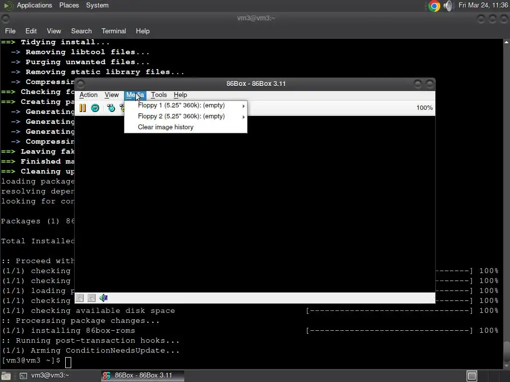The image size is (510, 382).
Task: Open the System panel menu
Action: pyautogui.click(x=97, y=5)
